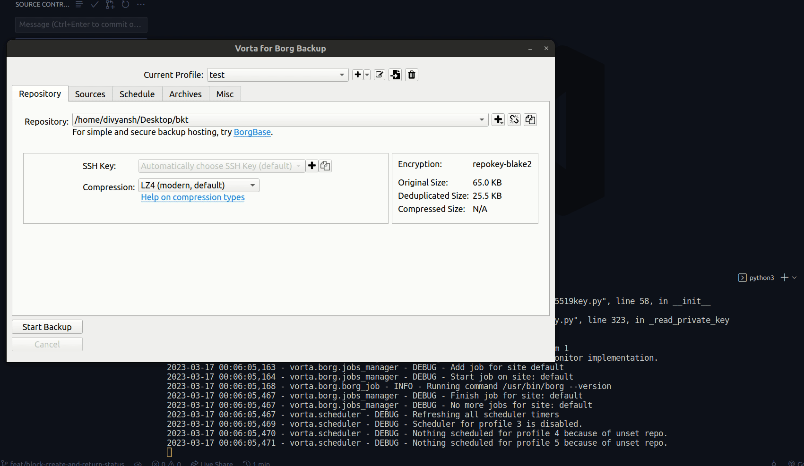Image resolution: width=804 pixels, height=466 pixels.
Task: Create pull request icon in Source Control
Action: coord(110,4)
